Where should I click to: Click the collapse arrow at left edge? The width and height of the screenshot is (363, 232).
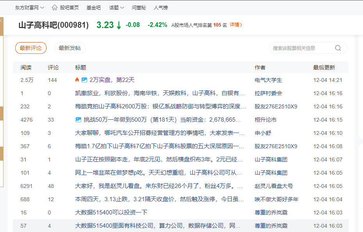(x=1, y=21)
